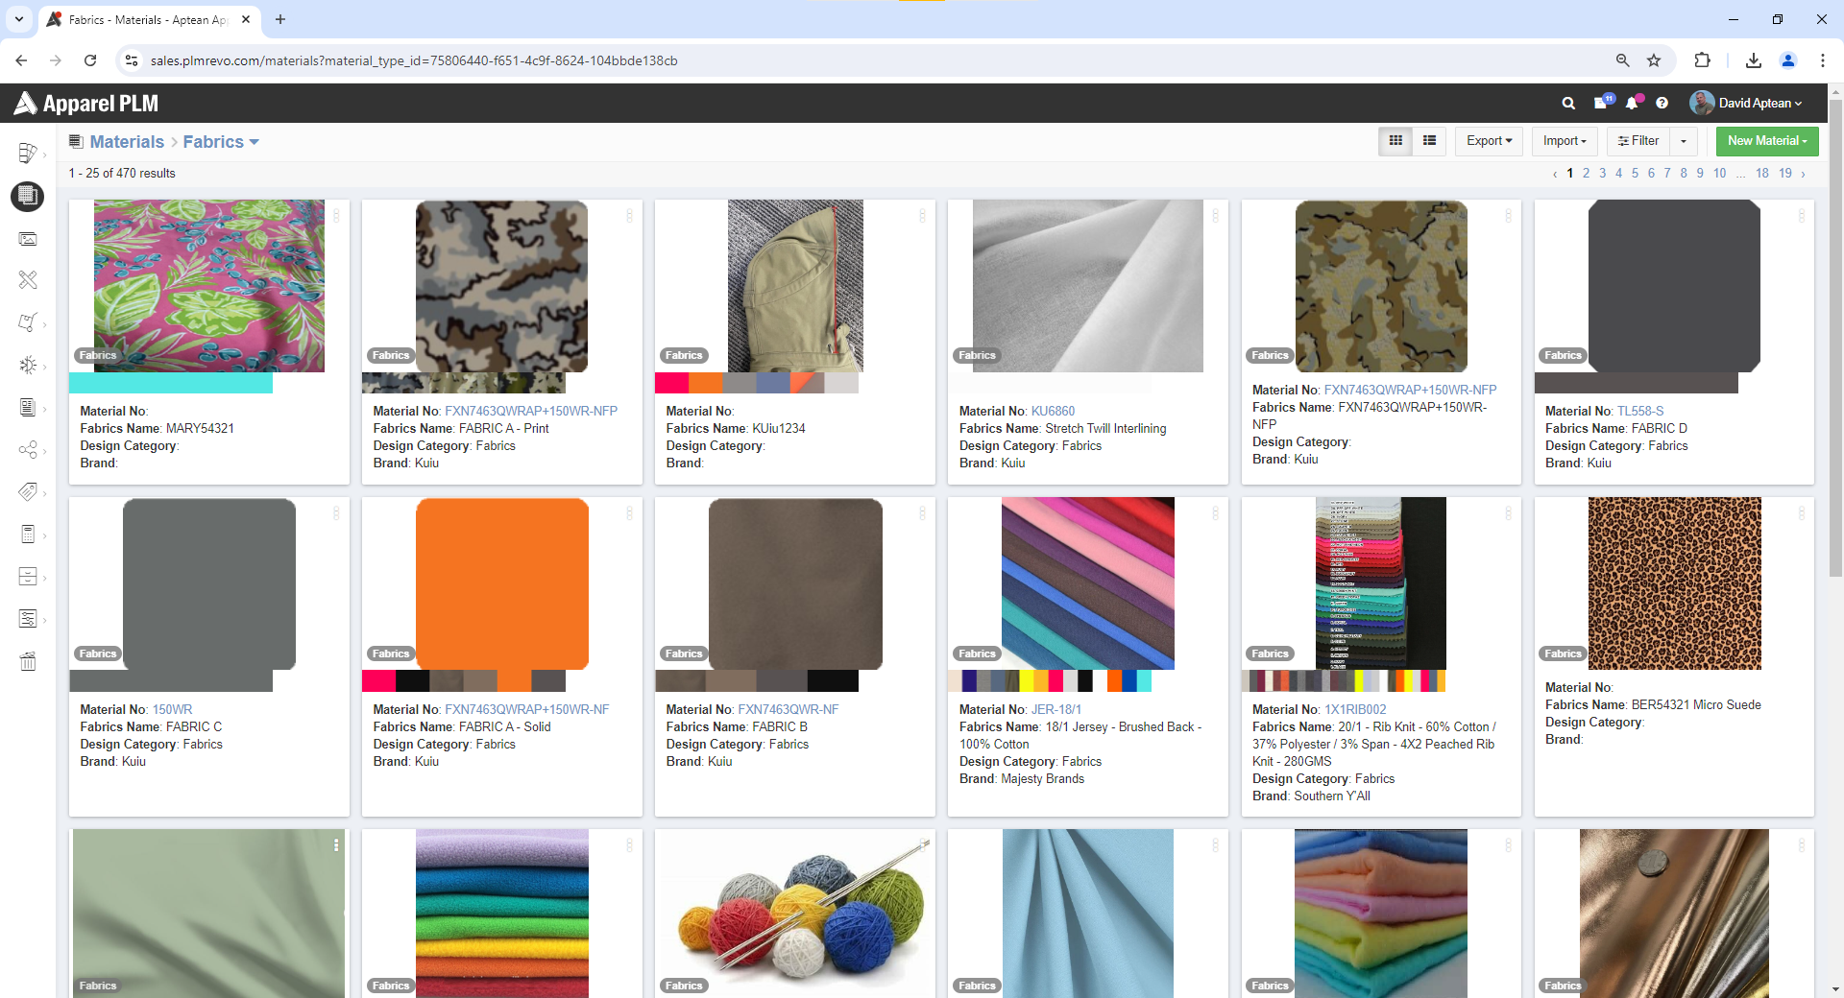The height and width of the screenshot is (998, 1844).
Task: Click the search magnifier in the header
Action: click(1568, 104)
